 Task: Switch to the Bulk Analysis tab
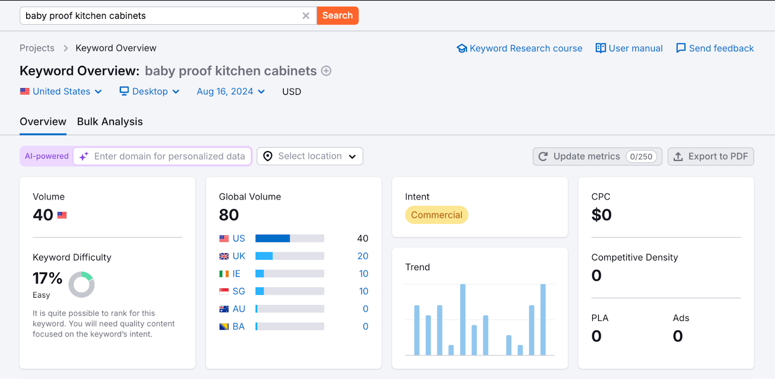pos(109,121)
